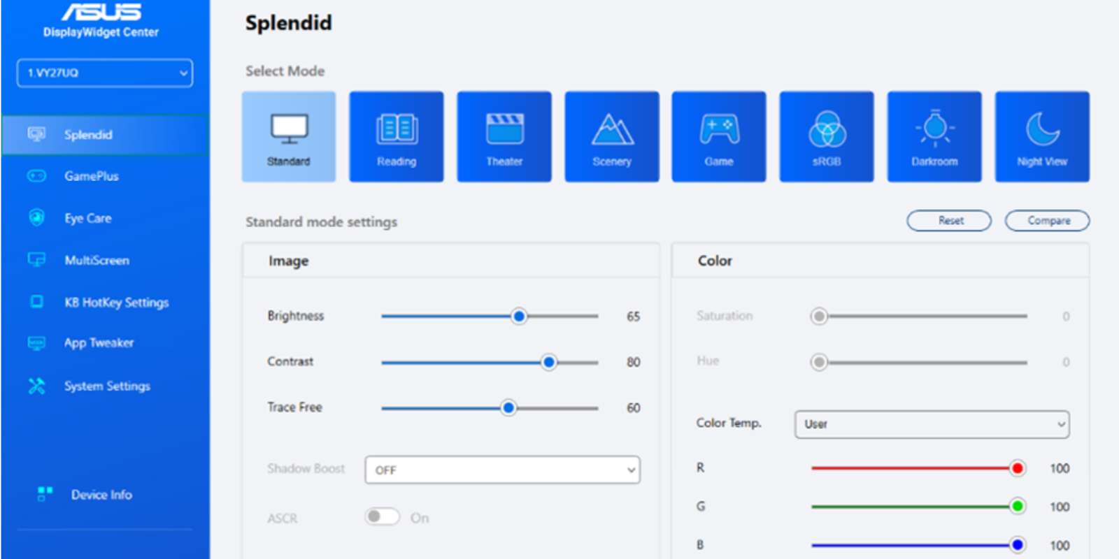Click the Eye Care shield icon

tap(36, 218)
